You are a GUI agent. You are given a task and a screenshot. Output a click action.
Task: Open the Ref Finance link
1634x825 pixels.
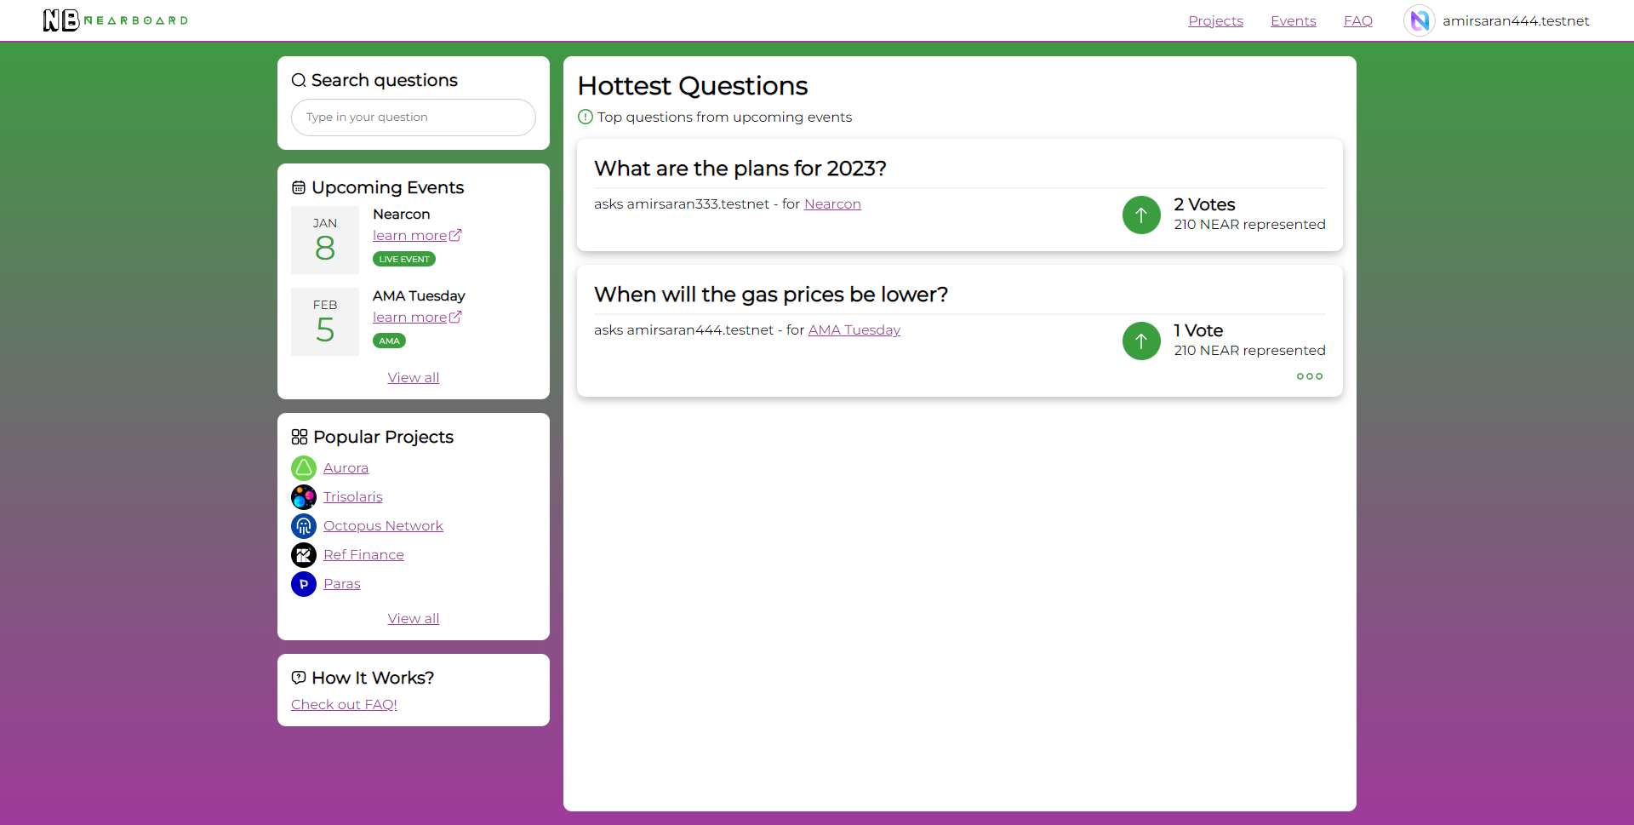click(363, 554)
